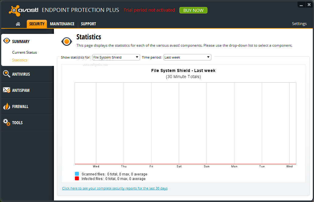
Task: Click the Firewall flame icon
Action: click(x=7, y=106)
